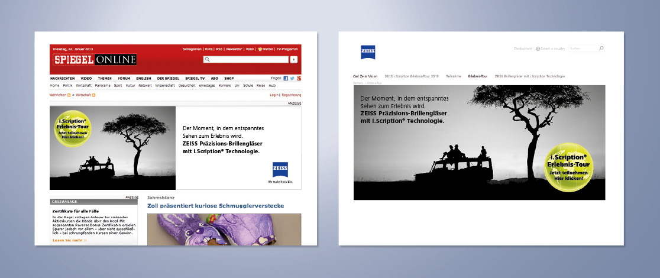Open headline Zoll präsentiert kuriose Schmugglerverstecke
Viewport: 660px width, 278px height.
215,206
